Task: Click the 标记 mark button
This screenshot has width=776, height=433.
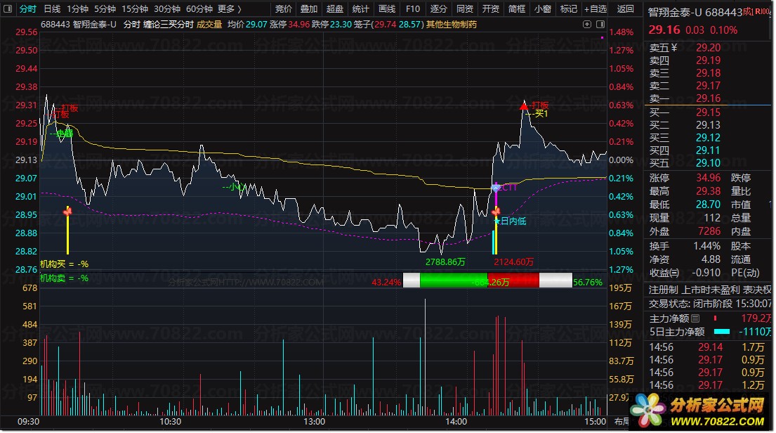Action: click(x=569, y=9)
